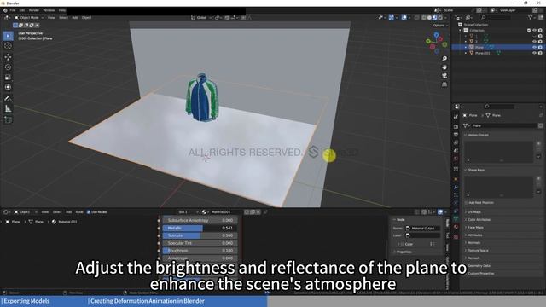Click the navigation gizmo axis widget

click(436, 43)
